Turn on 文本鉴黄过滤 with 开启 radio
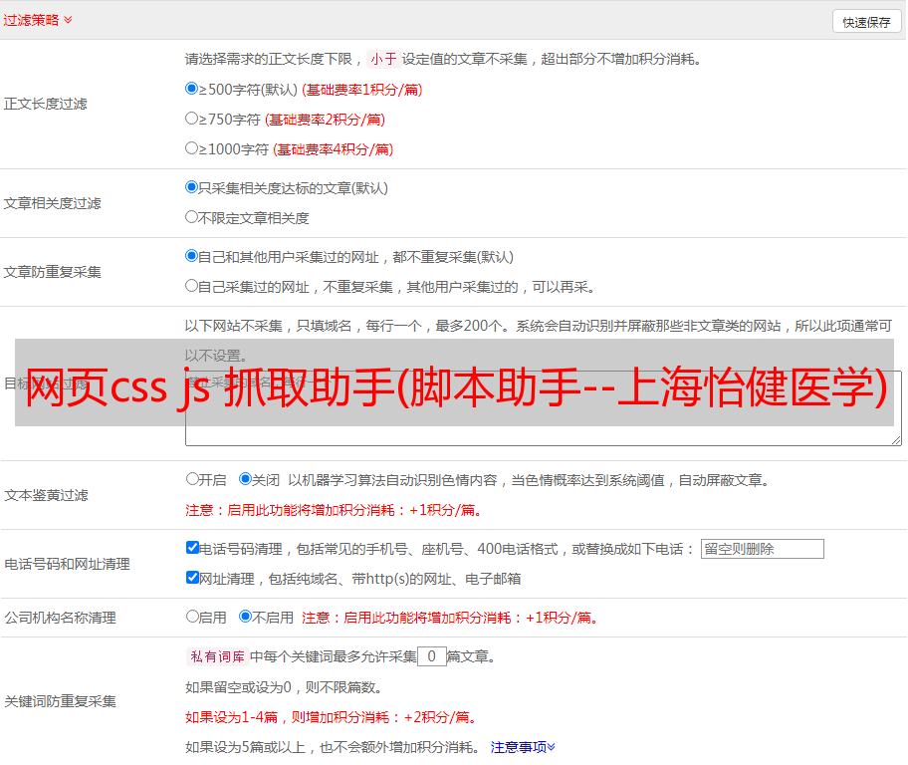This screenshot has height=765, width=908. pos(192,479)
